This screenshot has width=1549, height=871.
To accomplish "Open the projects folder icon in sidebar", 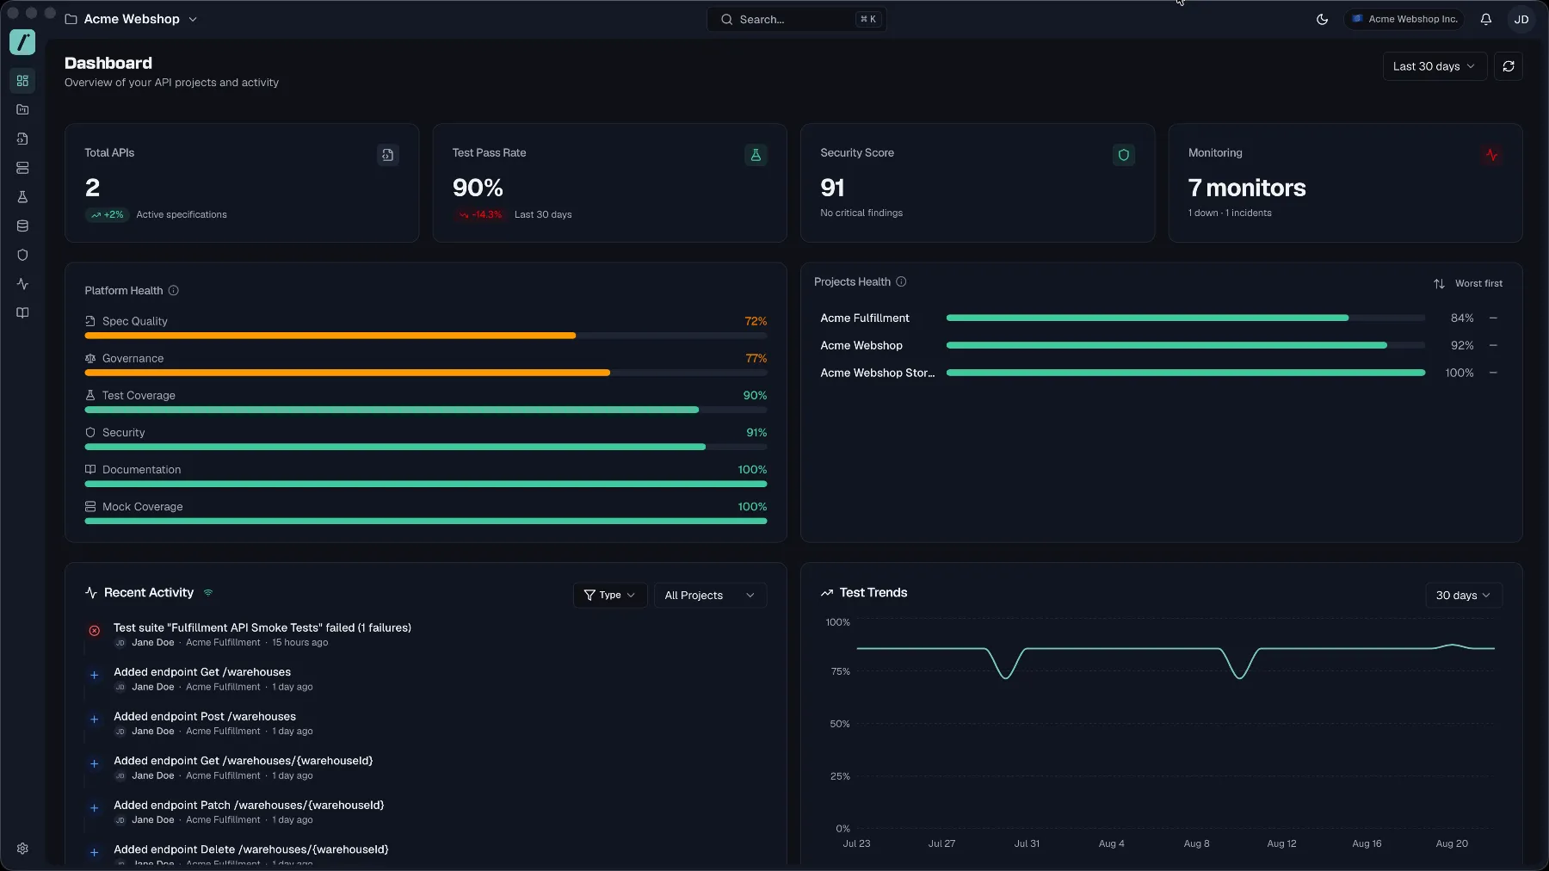I will point(22,109).
